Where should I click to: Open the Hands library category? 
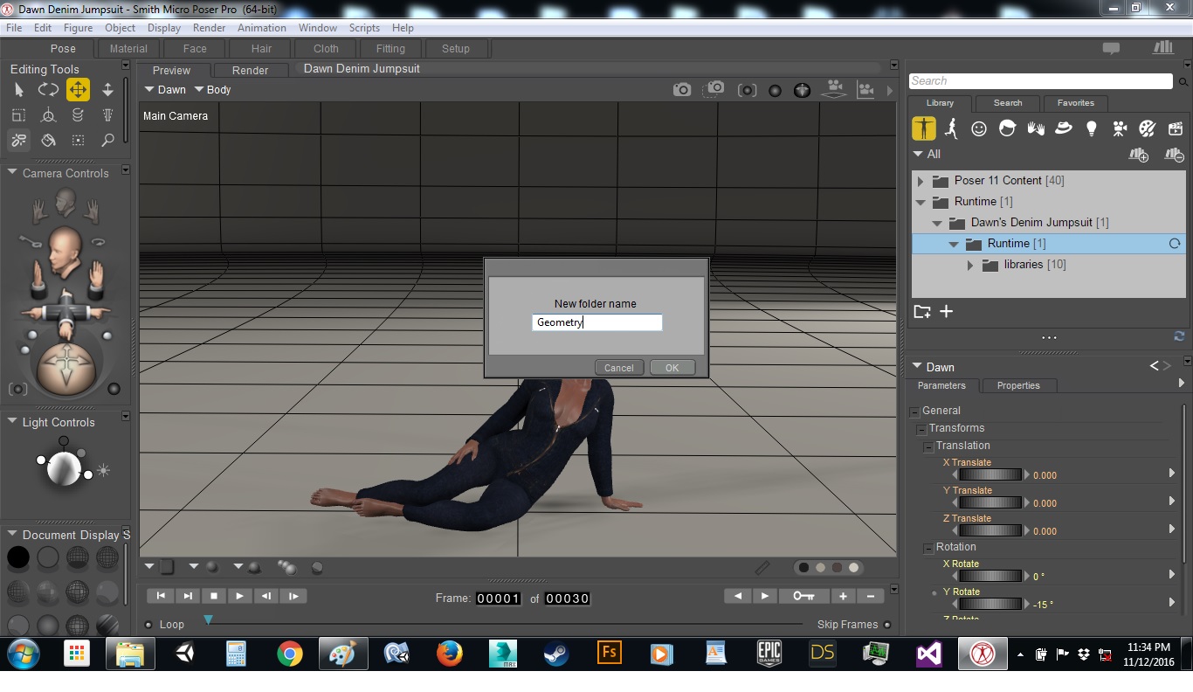click(x=1036, y=128)
